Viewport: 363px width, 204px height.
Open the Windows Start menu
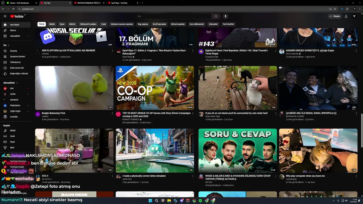tap(150, 201)
